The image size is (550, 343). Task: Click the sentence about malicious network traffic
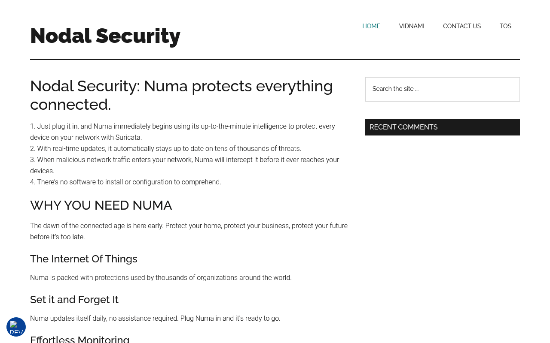click(x=185, y=165)
